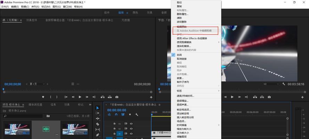Mark In point in Source monitor
Viewport: 309px width, 139px height.
point(50,97)
